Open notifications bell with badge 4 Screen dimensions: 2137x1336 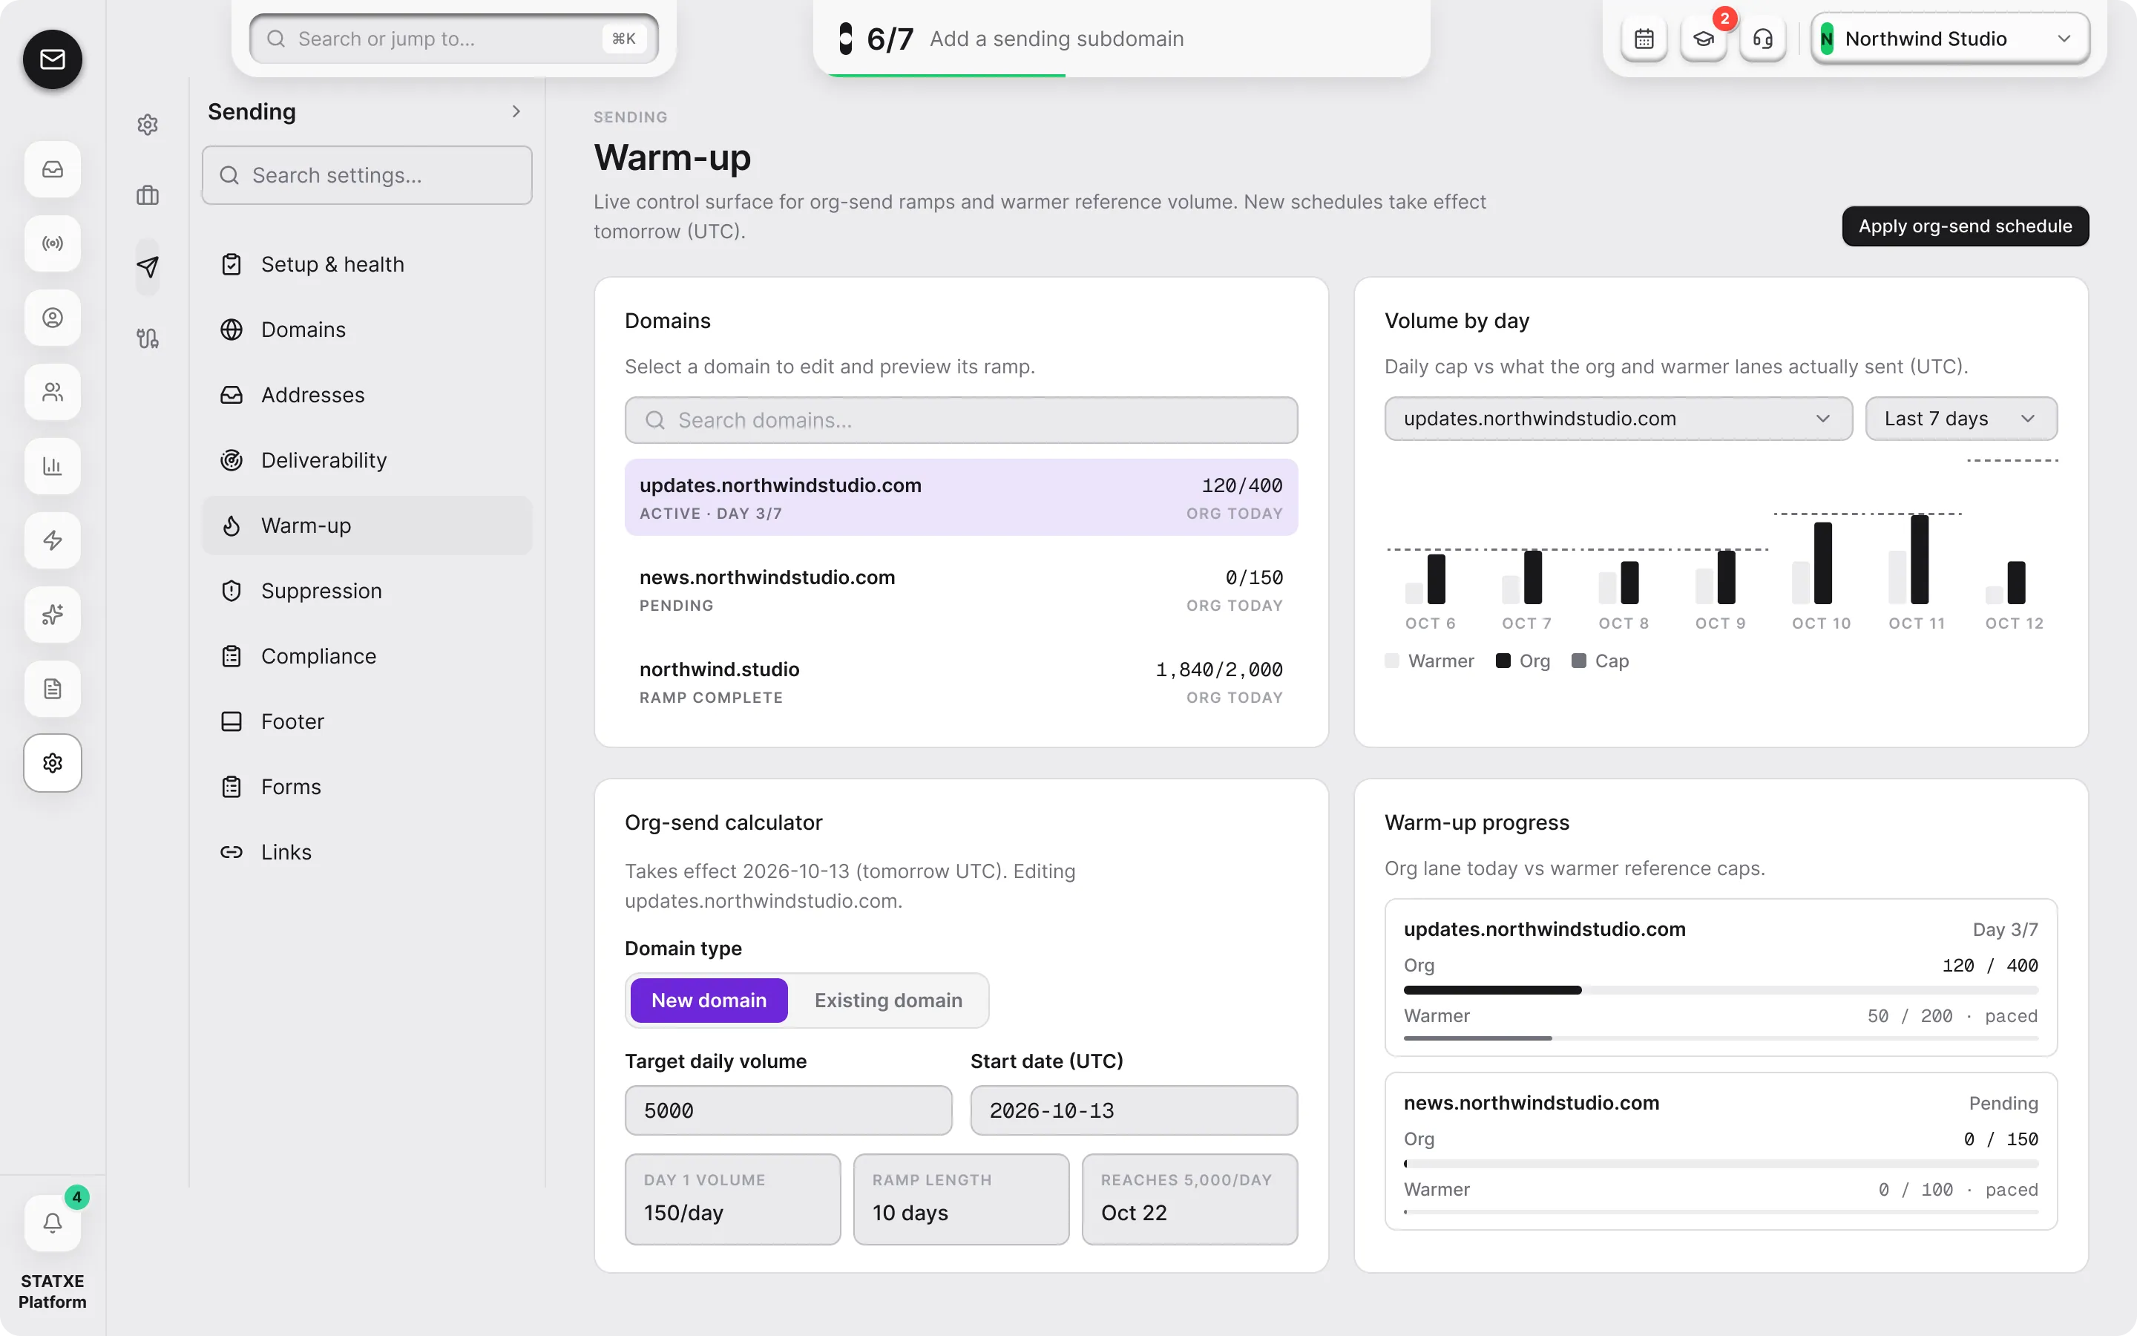click(52, 1223)
